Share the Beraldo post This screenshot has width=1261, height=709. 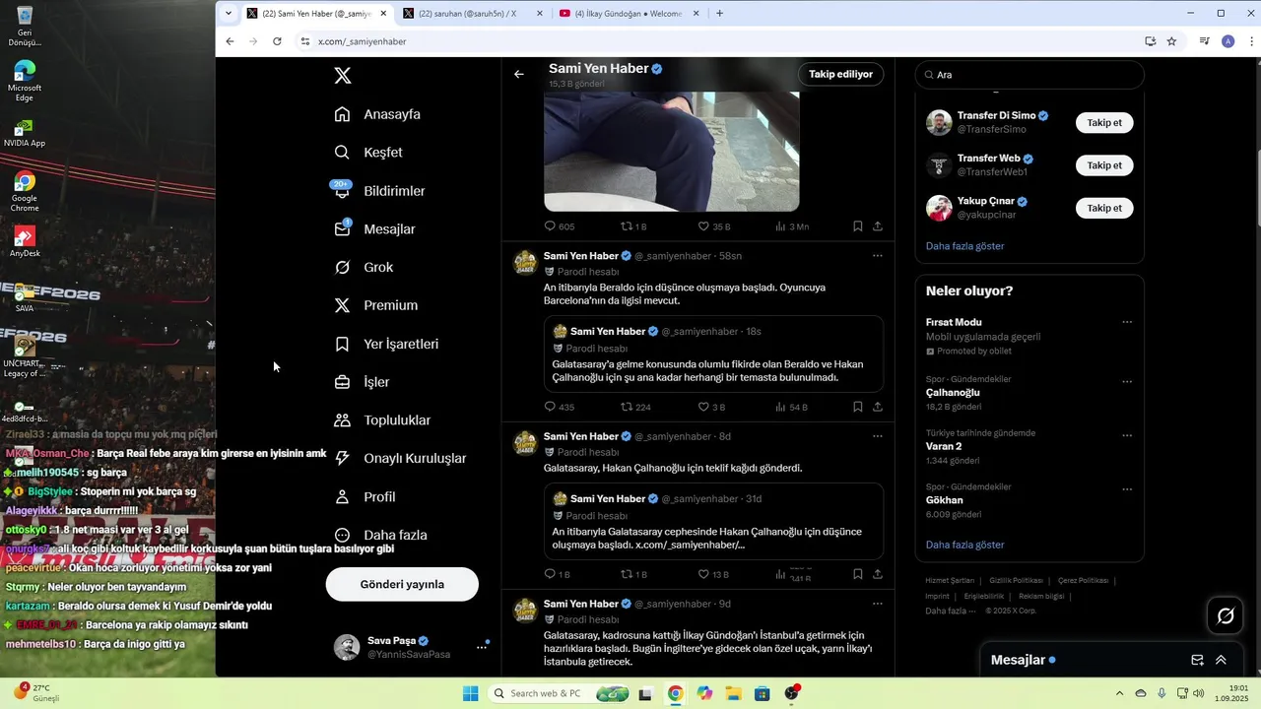[x=878, y=407]
